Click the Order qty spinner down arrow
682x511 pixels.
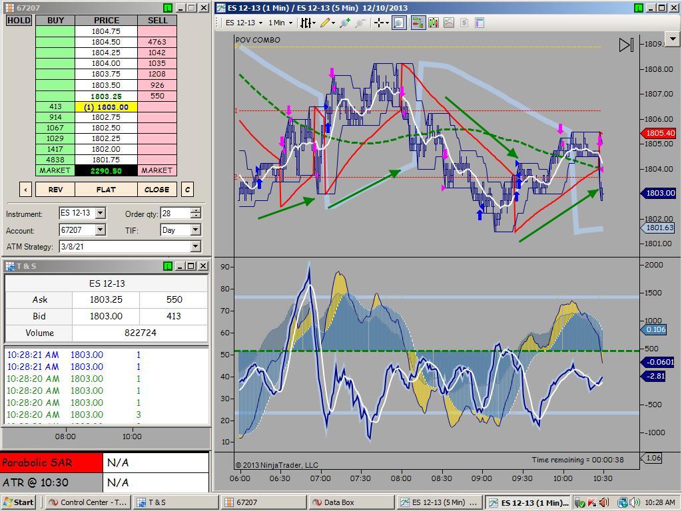[x=196, y=216]
